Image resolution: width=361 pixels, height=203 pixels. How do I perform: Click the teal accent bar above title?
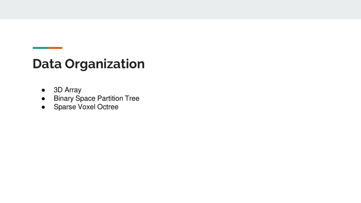point(40,48)
